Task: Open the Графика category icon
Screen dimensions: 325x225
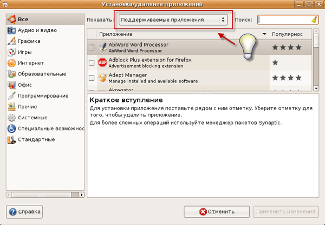Action: pyautogui.click(x=12, y=41)
